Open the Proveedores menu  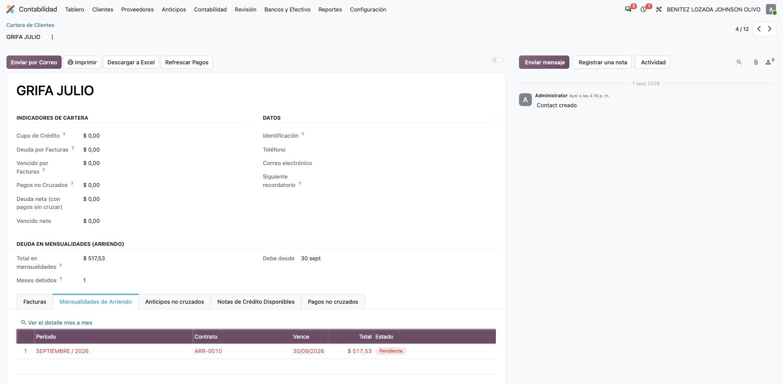click(x=137, y=9)
